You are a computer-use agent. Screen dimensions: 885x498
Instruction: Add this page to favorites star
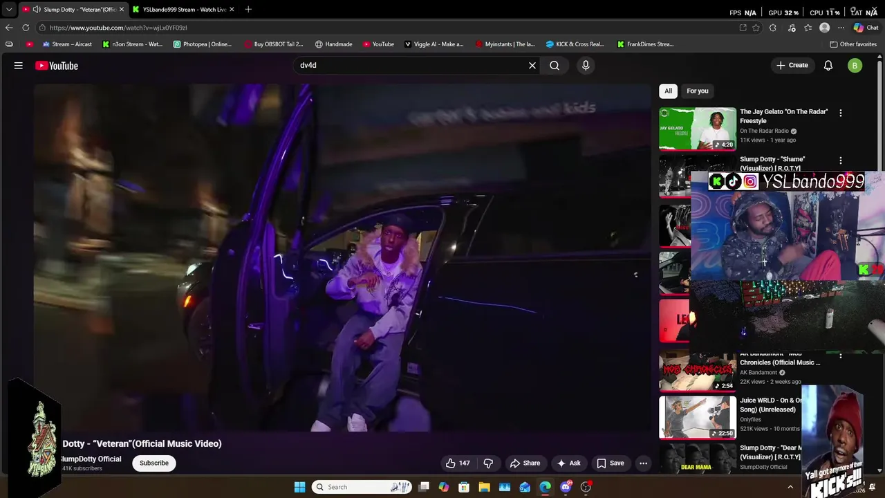tap(756, 28)
